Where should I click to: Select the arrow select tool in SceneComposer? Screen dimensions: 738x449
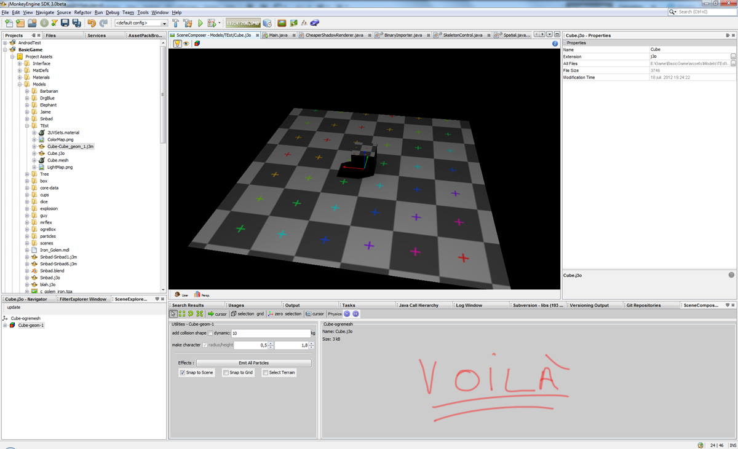(173, 314)
